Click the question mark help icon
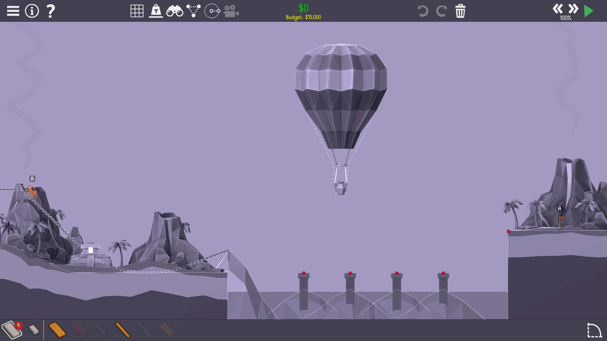 pyautogui.click(x=51, y=11)
